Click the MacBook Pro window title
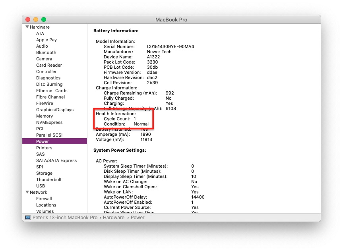 point(171,20)
